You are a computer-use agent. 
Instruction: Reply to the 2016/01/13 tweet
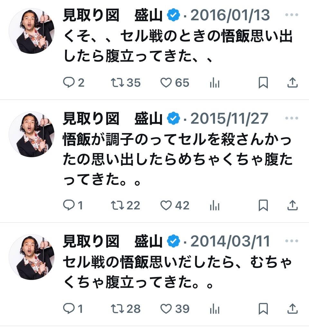[x=69, y=83]
